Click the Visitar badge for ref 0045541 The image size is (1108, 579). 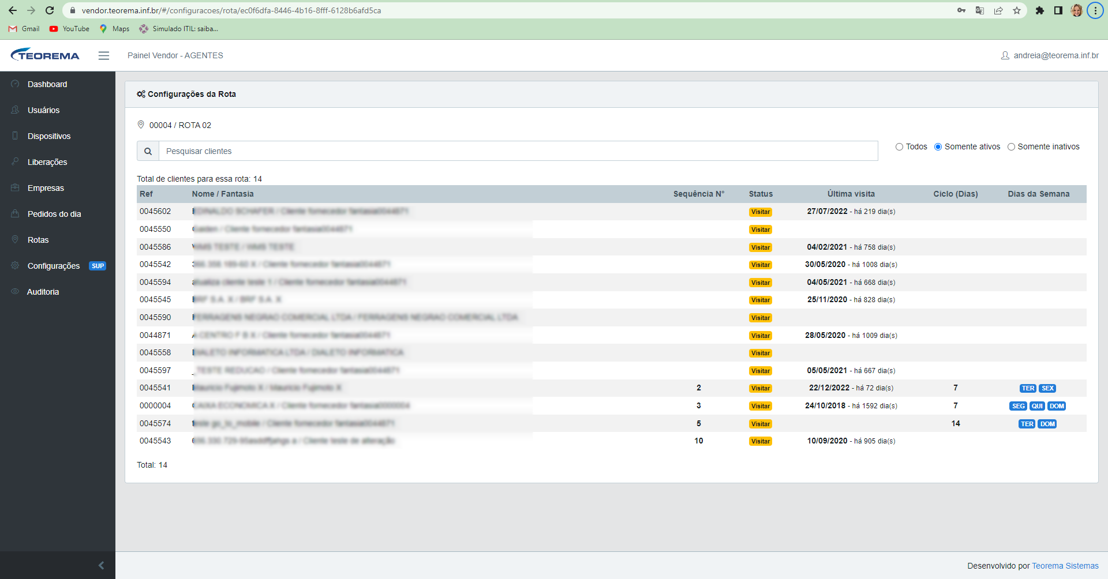pos(761,388)
